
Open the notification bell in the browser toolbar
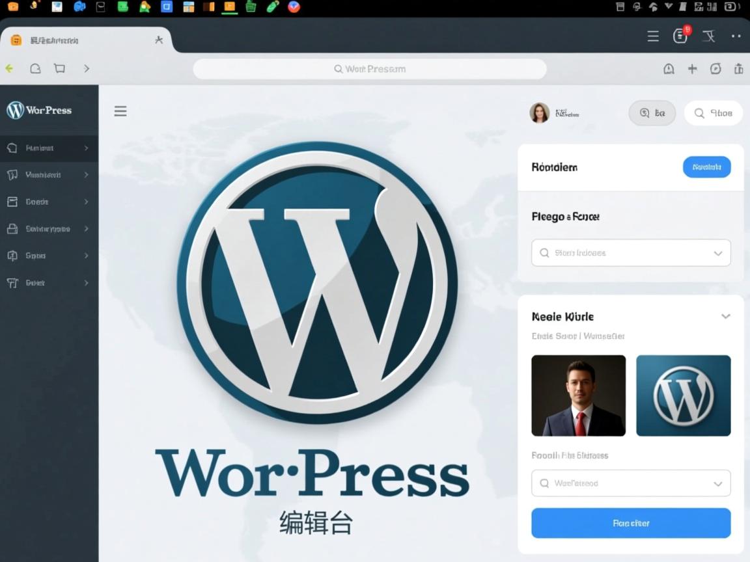tap(669, 68)
